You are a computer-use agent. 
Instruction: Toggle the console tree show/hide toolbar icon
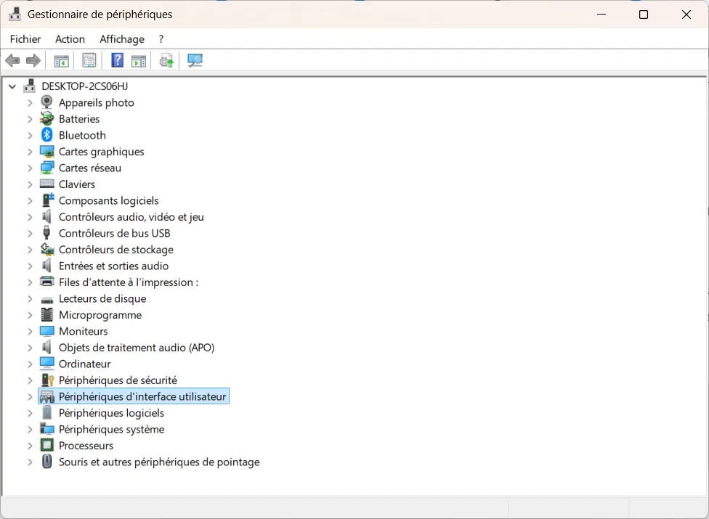click(62, 60)
